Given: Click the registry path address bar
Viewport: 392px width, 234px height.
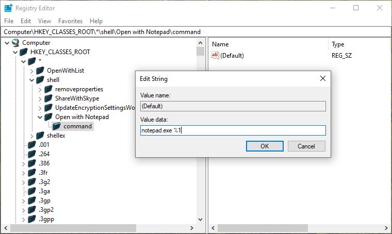Looking at the screenshot, I should coord(196,32).
